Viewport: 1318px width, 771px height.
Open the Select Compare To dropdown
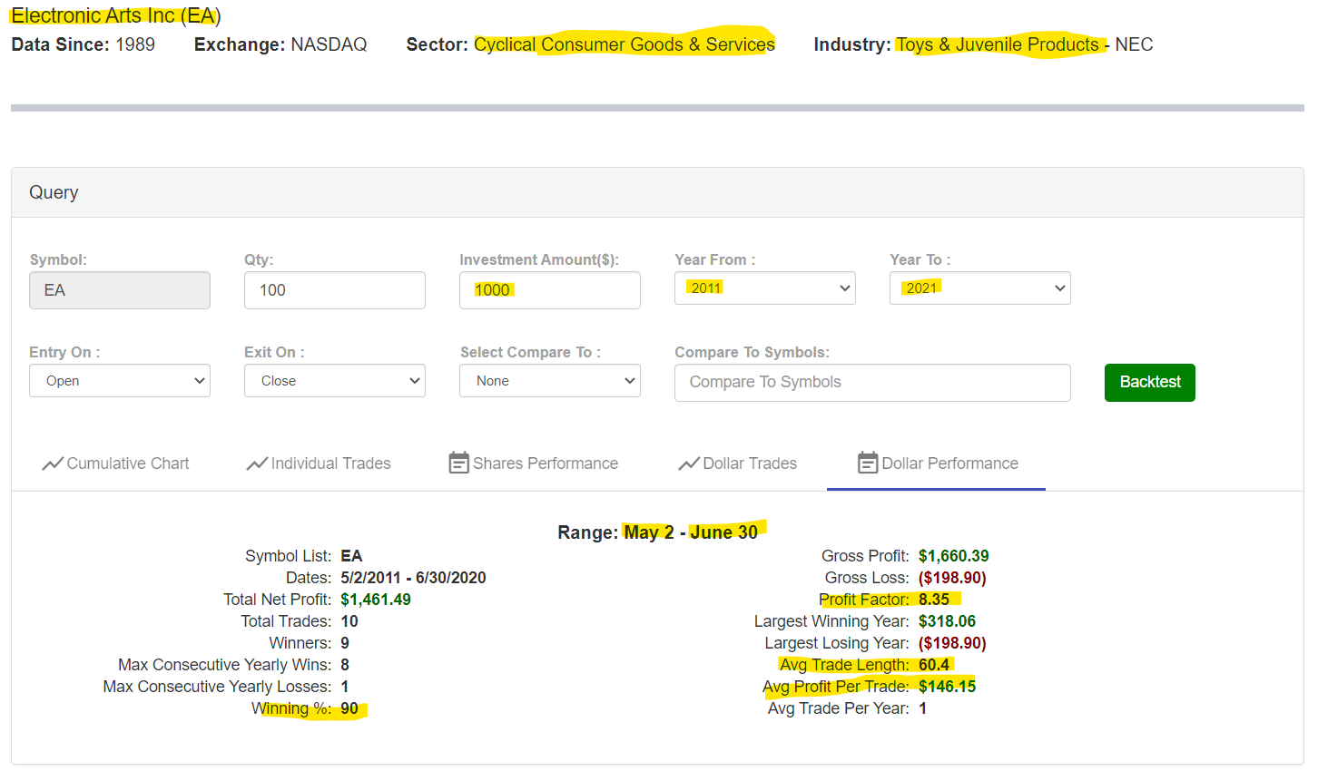(x=549, y=381)
